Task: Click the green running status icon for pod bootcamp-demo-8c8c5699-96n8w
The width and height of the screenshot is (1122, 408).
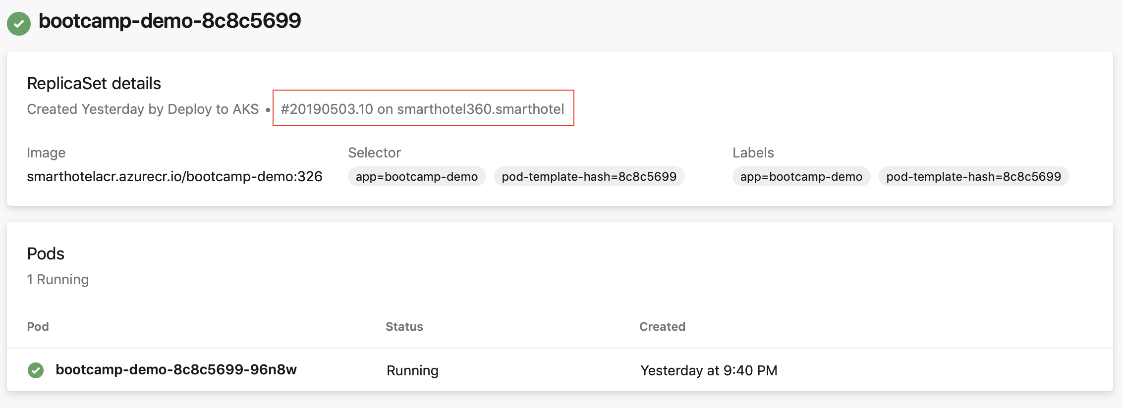Action: pos(36,370)
